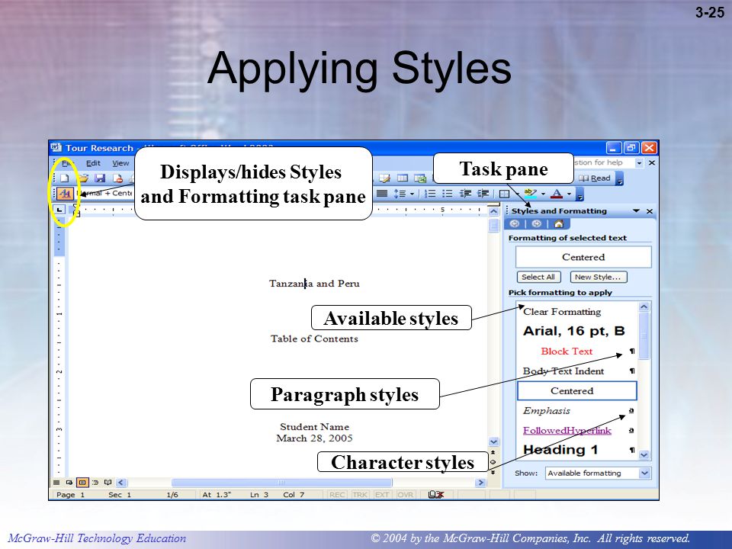Apply the FollowedHyperlink style
The image size is (732, 549).
pyautogui.click(x=577, y=430)
